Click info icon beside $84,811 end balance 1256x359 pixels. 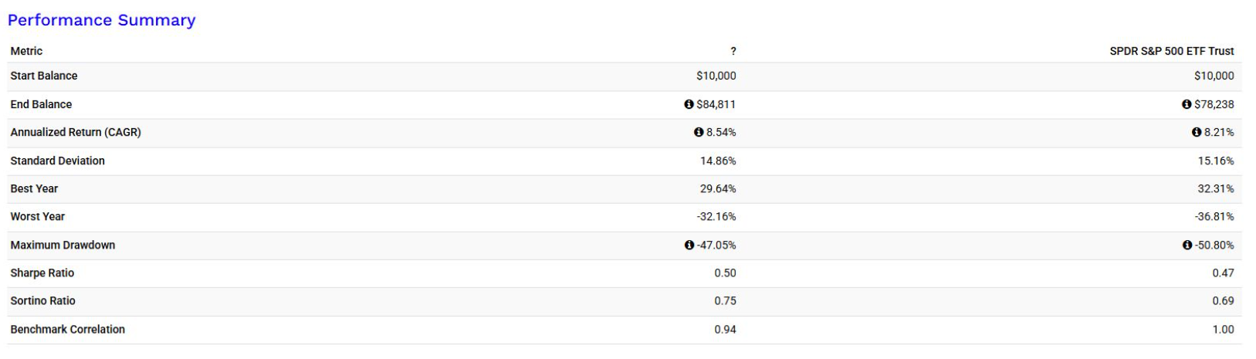(689, 104)
